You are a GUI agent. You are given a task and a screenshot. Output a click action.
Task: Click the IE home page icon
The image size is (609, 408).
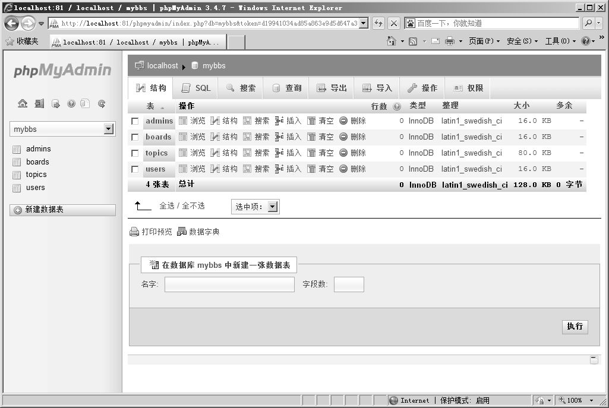coord(392,41)
